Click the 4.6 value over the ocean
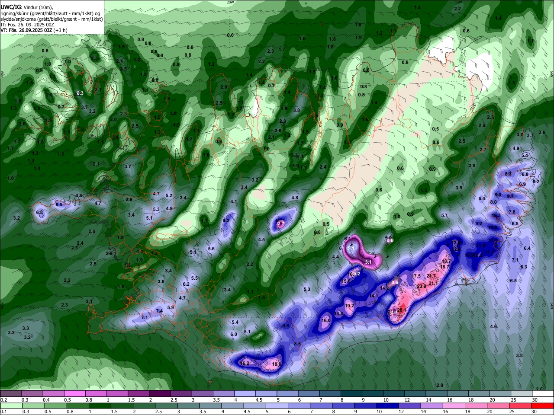The width and height of the screenshot is (554, 415). tap(493, 326)
